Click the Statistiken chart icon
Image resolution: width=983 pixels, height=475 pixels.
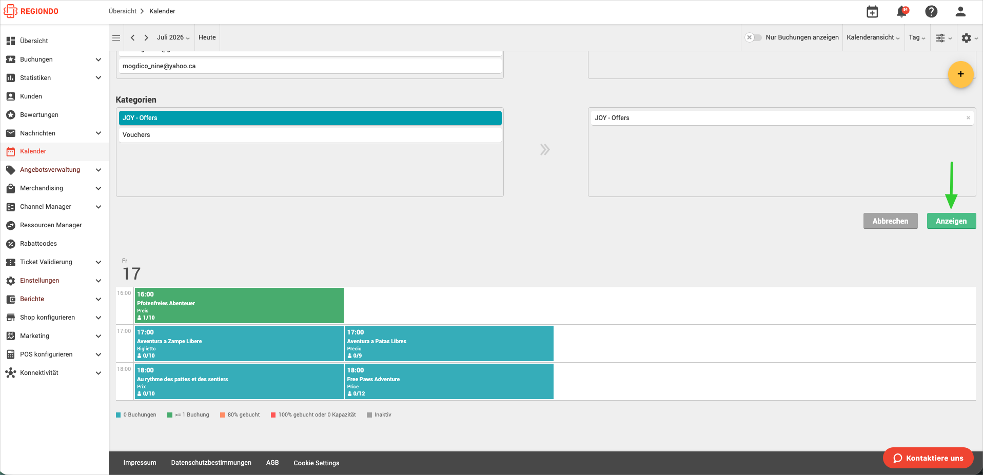(x=11, y=78)
